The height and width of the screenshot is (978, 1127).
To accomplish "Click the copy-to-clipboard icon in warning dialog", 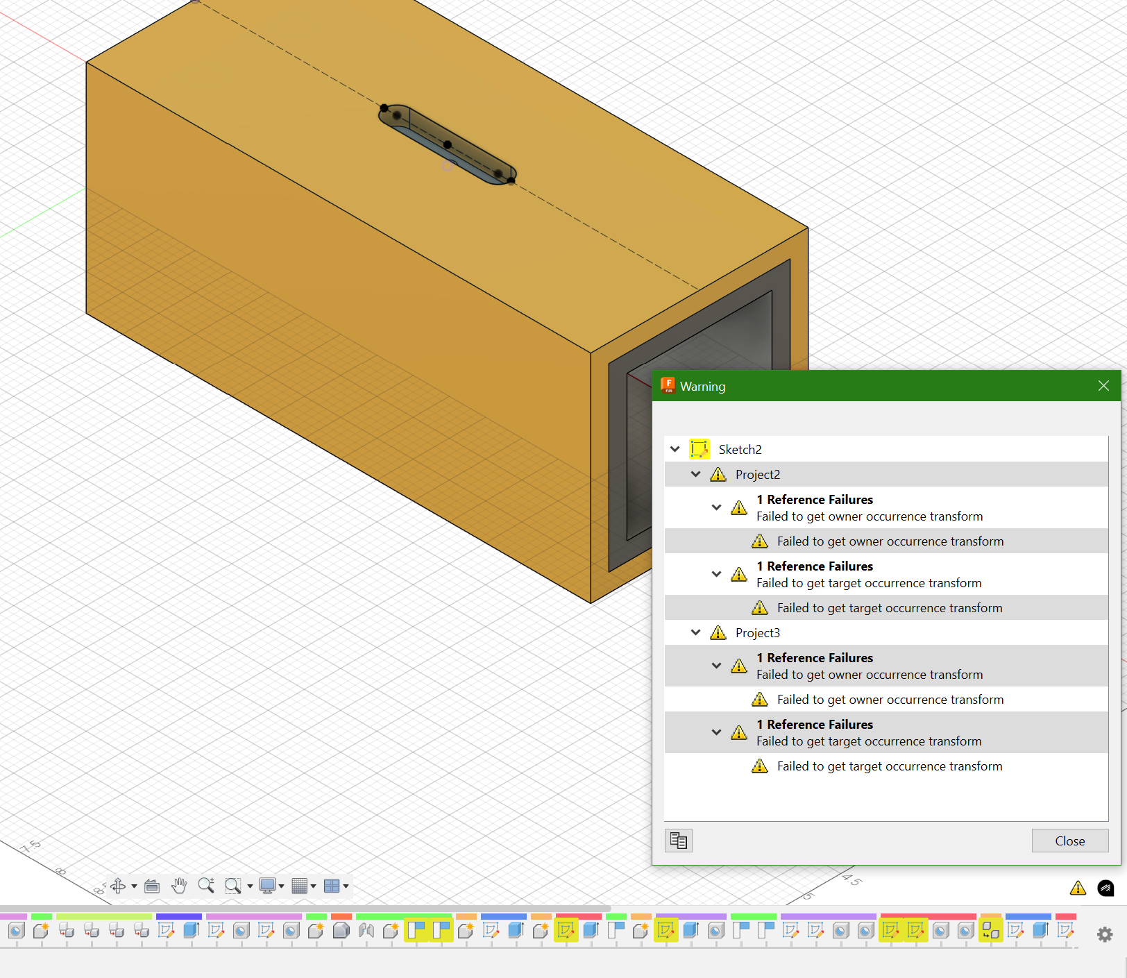I will click(678, 841).
